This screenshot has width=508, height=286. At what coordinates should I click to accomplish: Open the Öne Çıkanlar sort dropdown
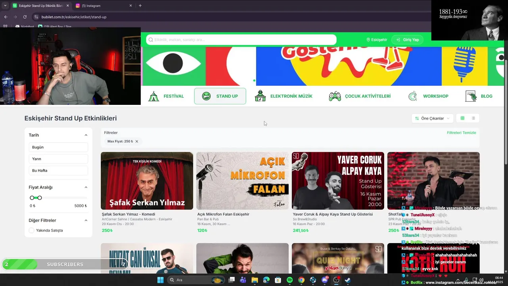tap(433, 118)
